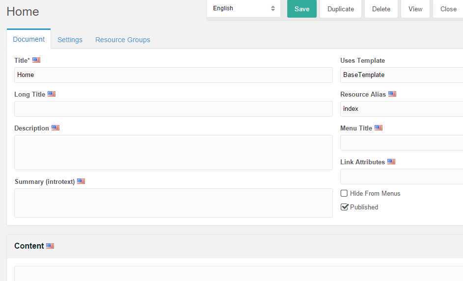The height and width of the screenshot is (281, 463).
Task: Click into the Menu Title field
Action: [402, 143]
